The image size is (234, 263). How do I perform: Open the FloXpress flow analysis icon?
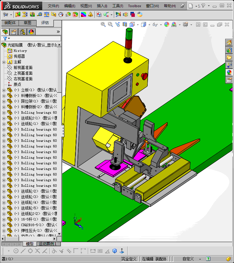coord(125,15)
